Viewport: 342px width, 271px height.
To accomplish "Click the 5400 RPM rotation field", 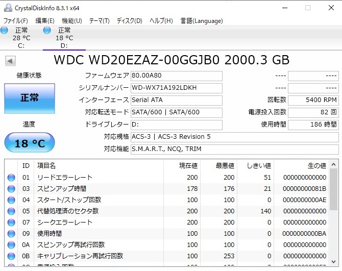I will pyautogui.click(x=313, y=100).
